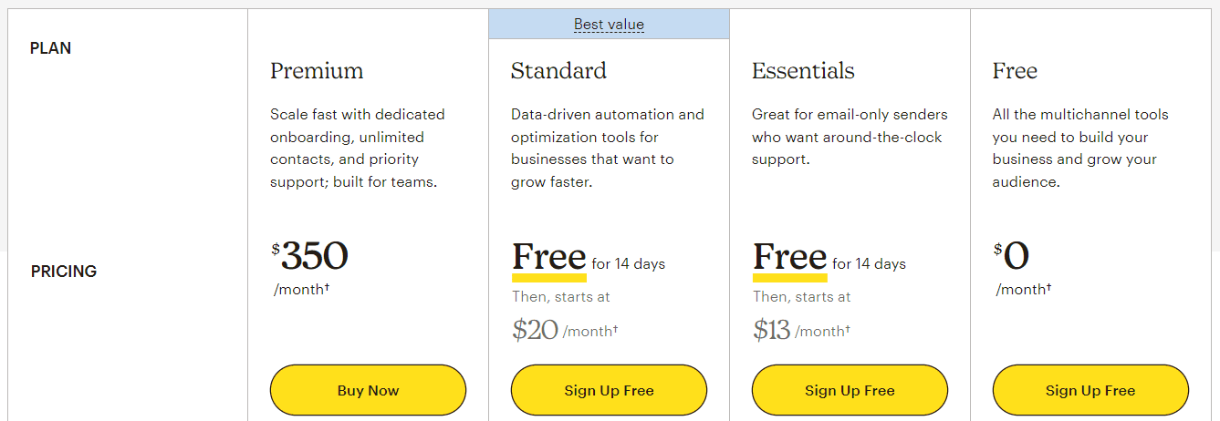Screen dimensions: 1220x421
Task: Click the $350 Premium price
Action: click(309, 256)
